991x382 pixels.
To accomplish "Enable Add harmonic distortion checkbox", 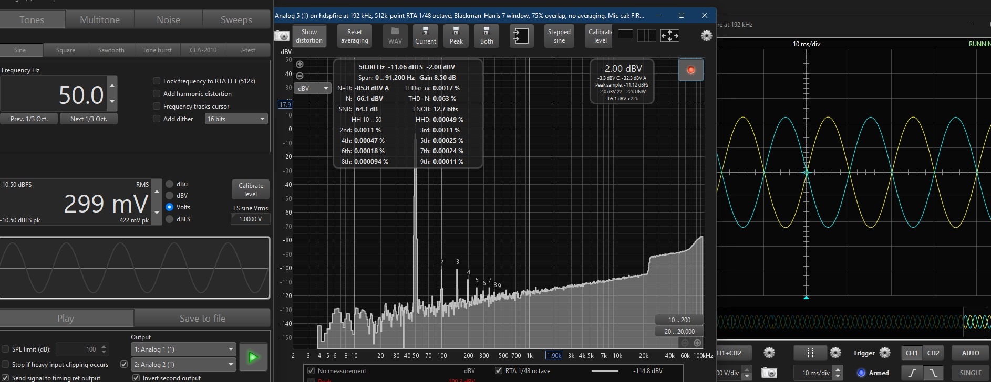I will 157,93.
